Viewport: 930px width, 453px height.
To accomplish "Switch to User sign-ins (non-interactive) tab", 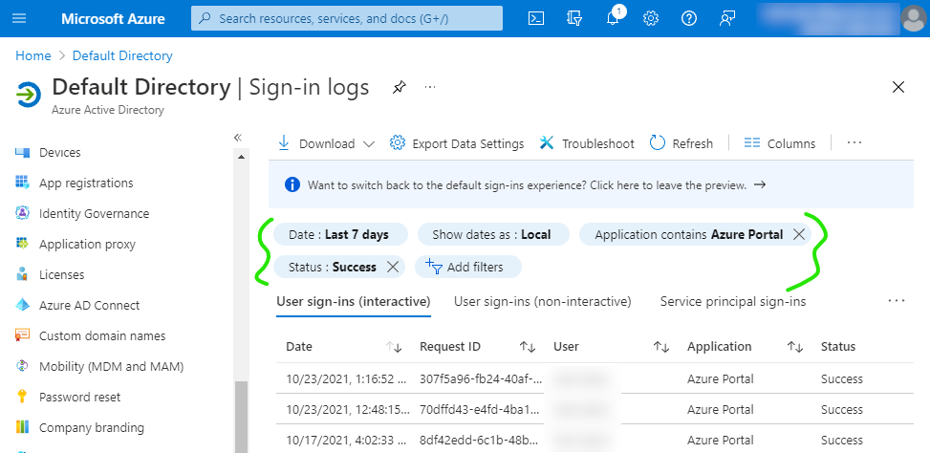I will [x=543, y=302].
